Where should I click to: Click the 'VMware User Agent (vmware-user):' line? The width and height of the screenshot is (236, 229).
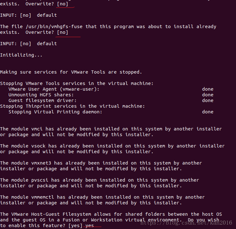(54, 89)
